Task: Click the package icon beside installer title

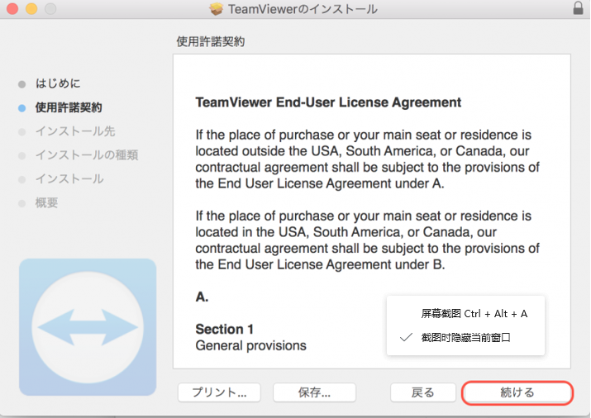Action: point(217,8)
